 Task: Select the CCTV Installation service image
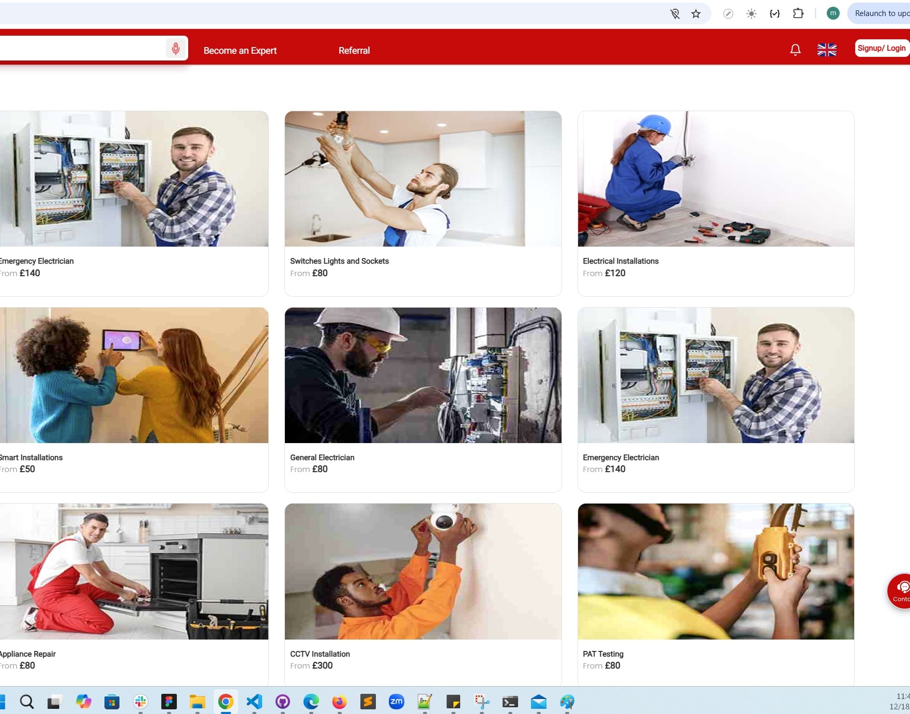(422, 571)
